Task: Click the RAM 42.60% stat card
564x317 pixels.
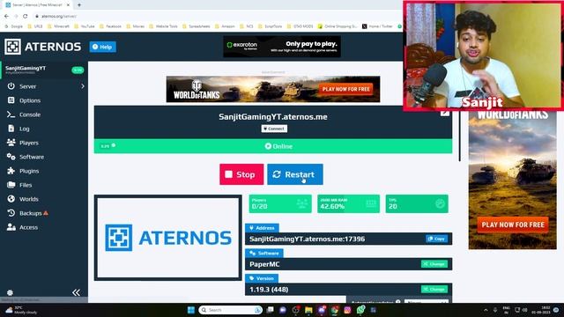Action: click(x=348, y=203)
